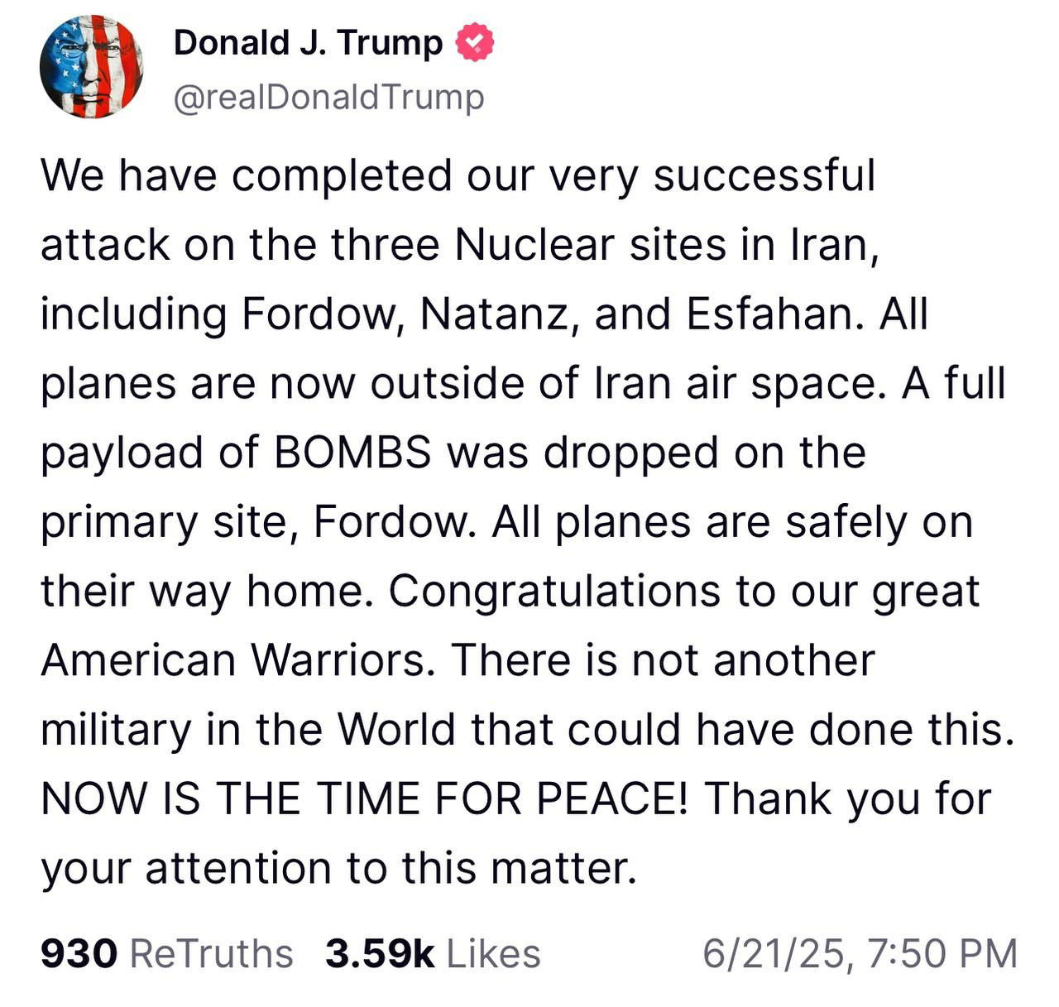Click the @realDonaldTrump handle

328,98
